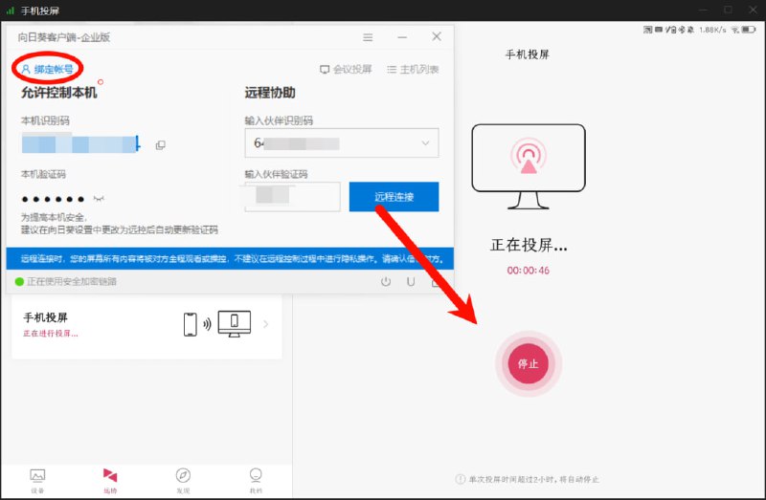766x500 pixels.
Task: Switch to the 设备 devices tab
Action: click(x=37, y=478)
